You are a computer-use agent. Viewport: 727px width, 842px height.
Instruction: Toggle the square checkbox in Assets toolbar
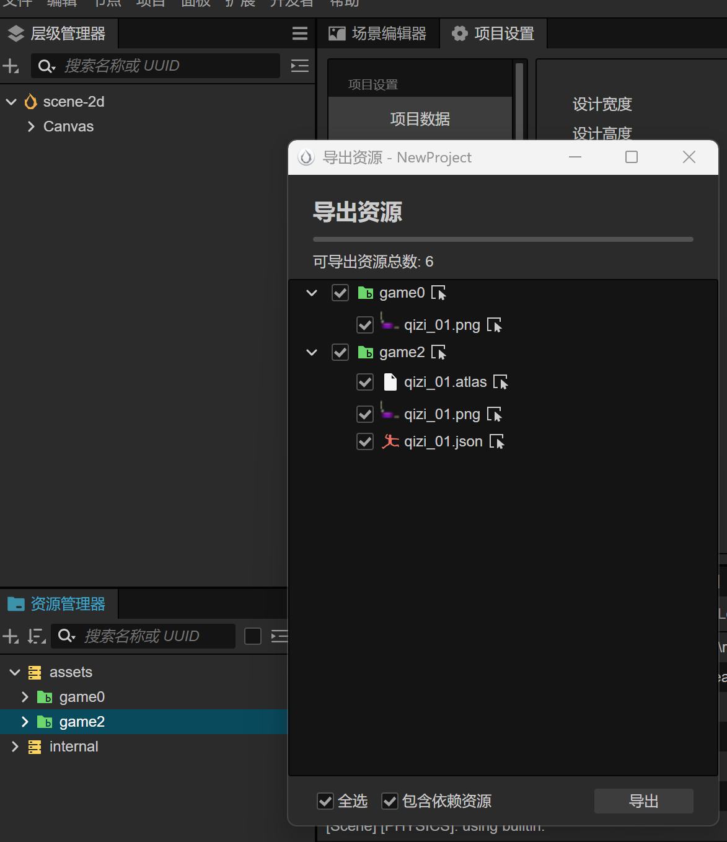click(253, 636)
